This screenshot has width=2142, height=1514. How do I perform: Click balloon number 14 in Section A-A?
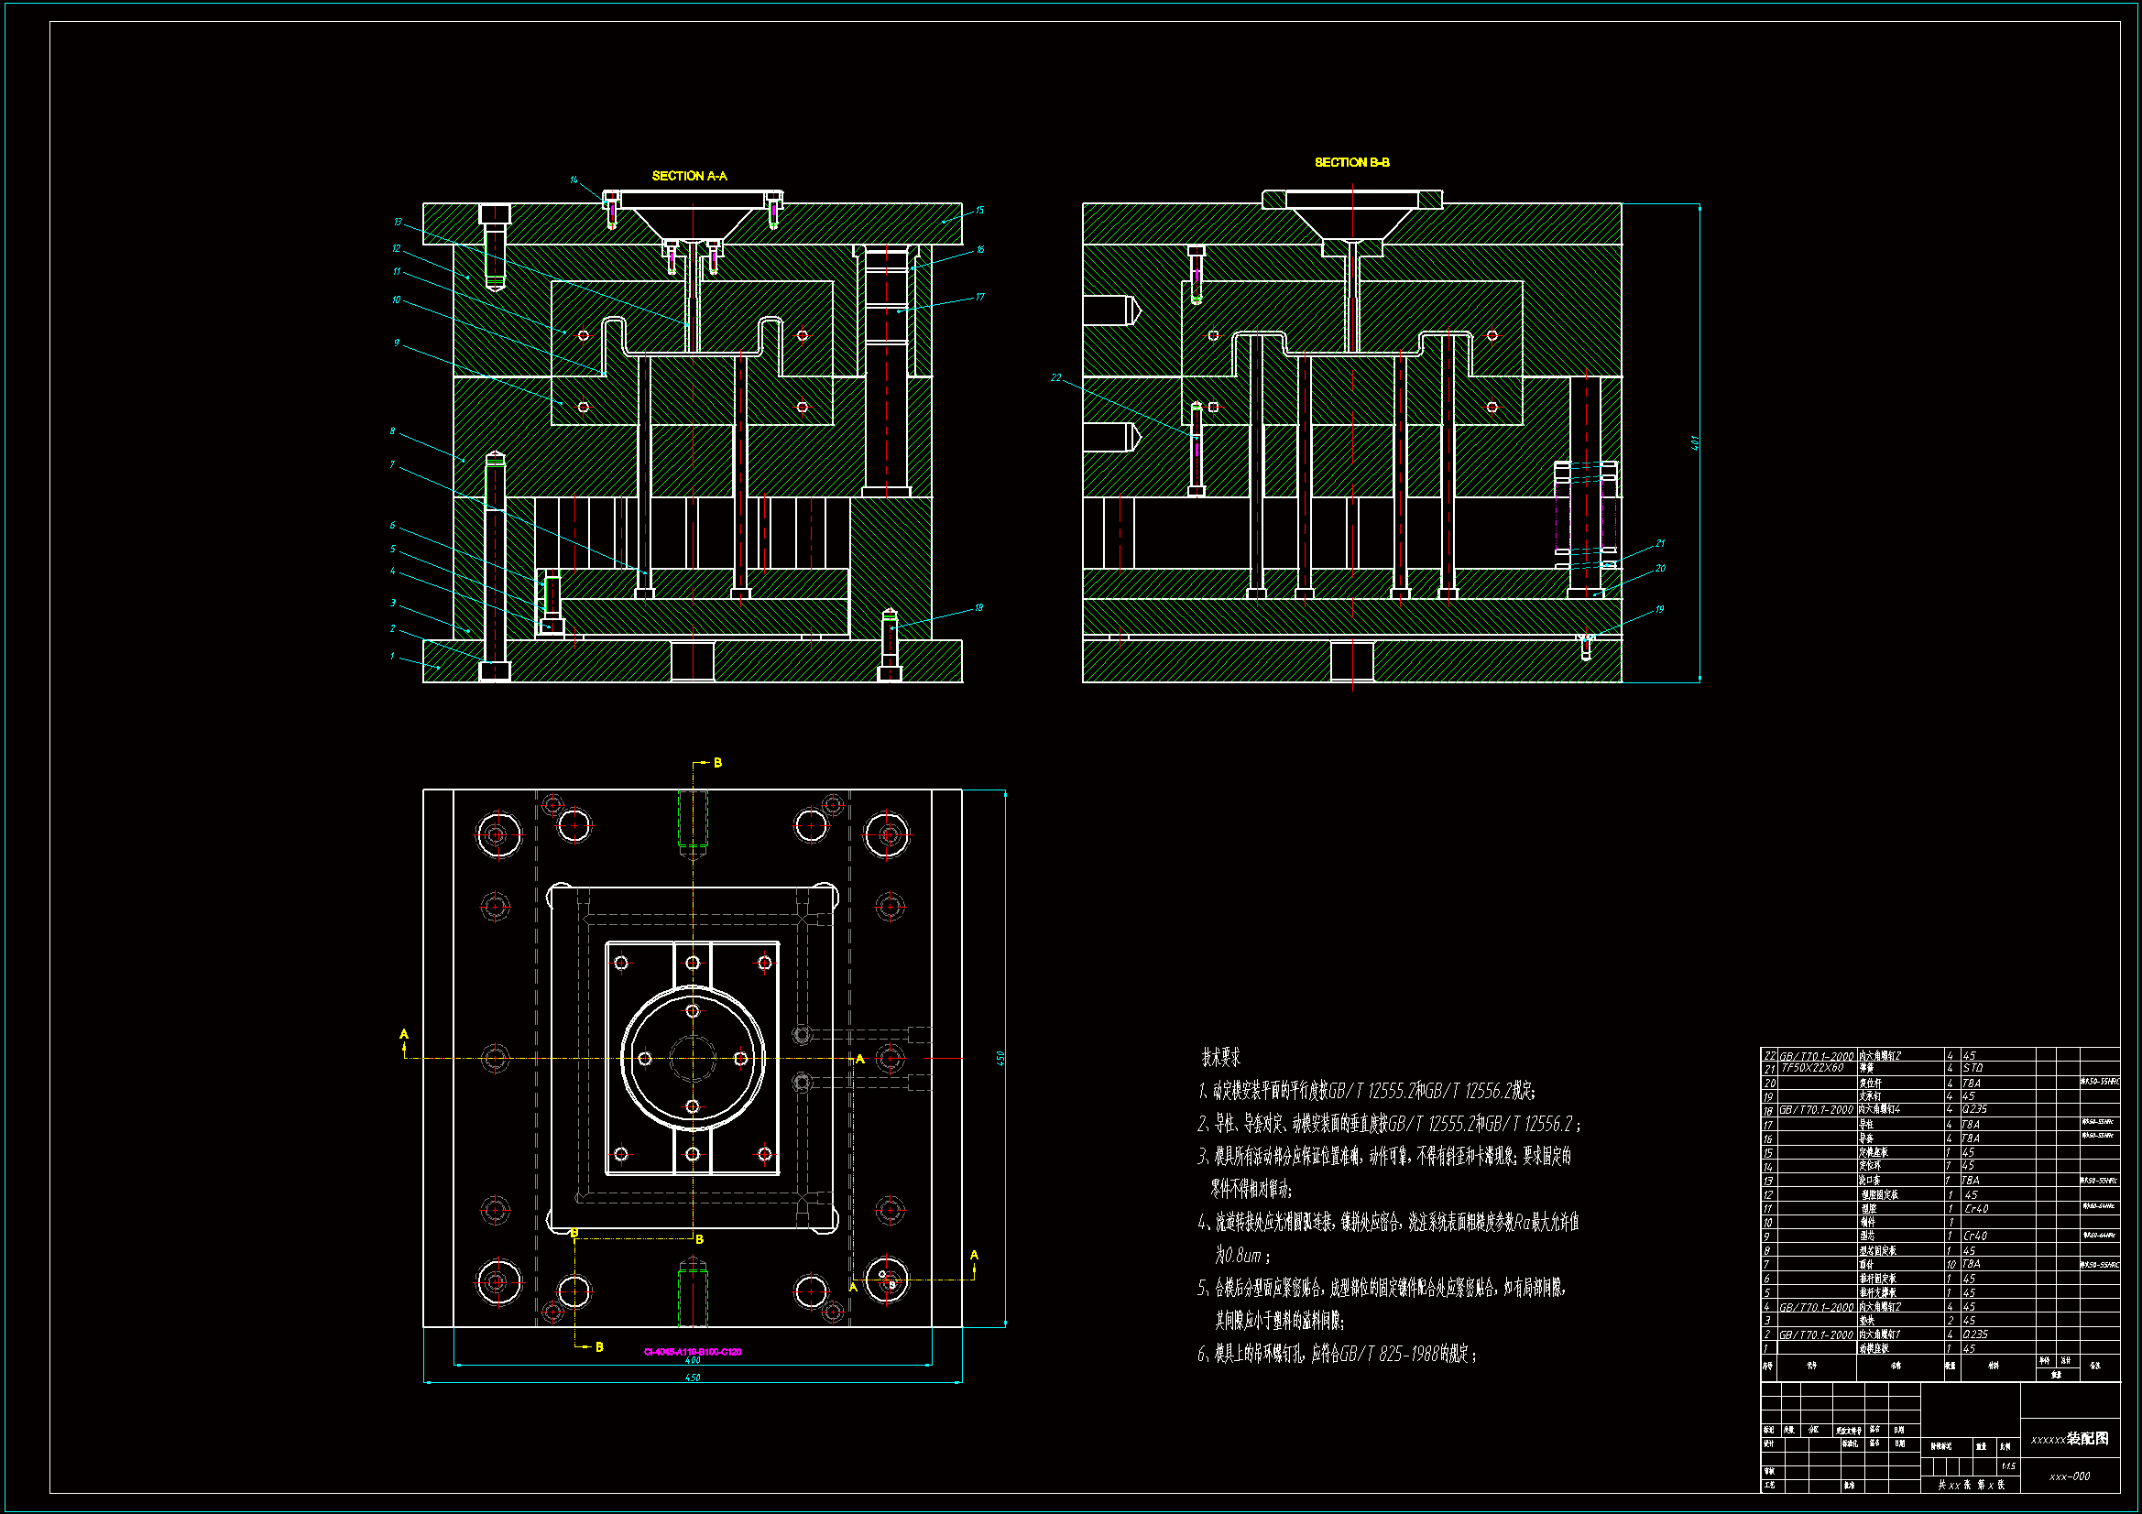click(x=574, y=180)
